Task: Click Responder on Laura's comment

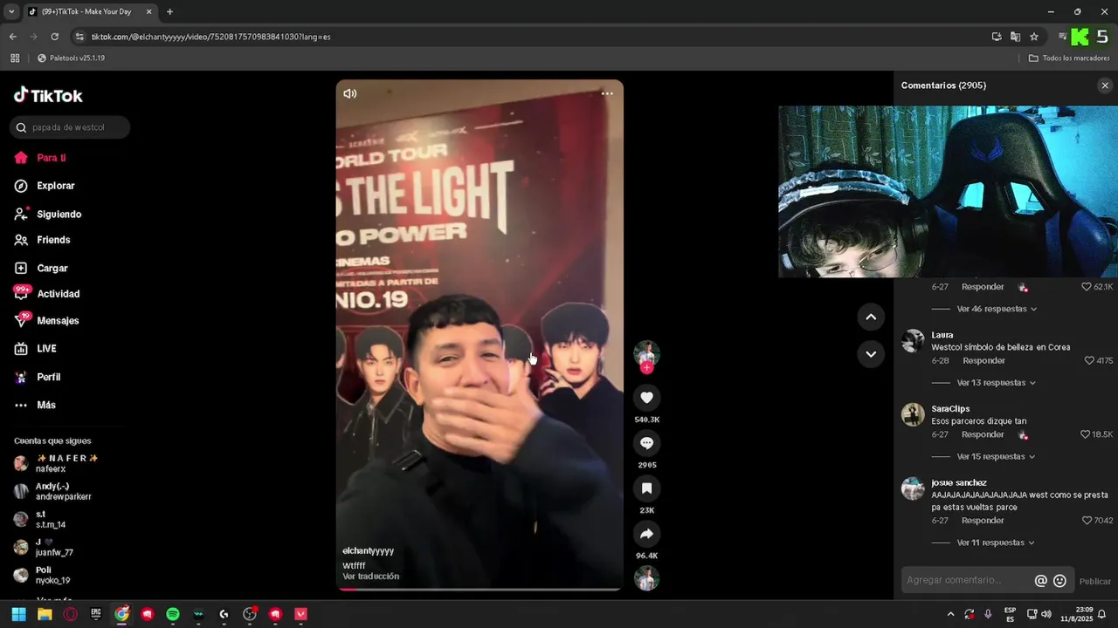Action: click(983, 360)
